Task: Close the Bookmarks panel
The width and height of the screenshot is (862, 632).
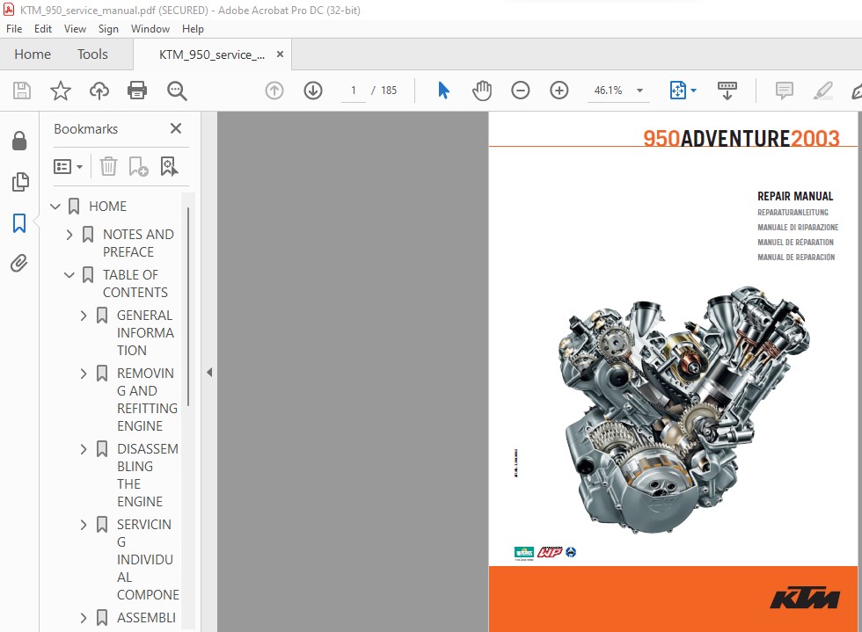Action: pyautogui.click(x=176, y=128)
